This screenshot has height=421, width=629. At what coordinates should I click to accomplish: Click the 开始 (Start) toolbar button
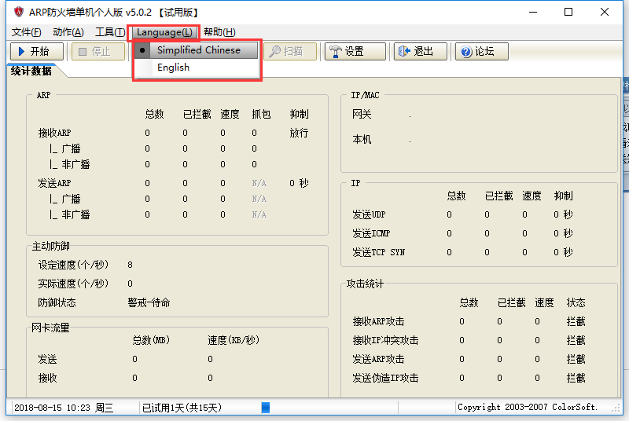point(37,52)
